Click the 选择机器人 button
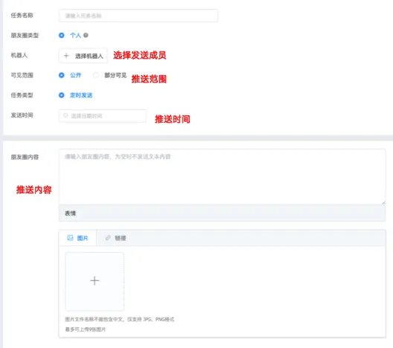Viewport: 393px width, 348px height. point(83,56)
